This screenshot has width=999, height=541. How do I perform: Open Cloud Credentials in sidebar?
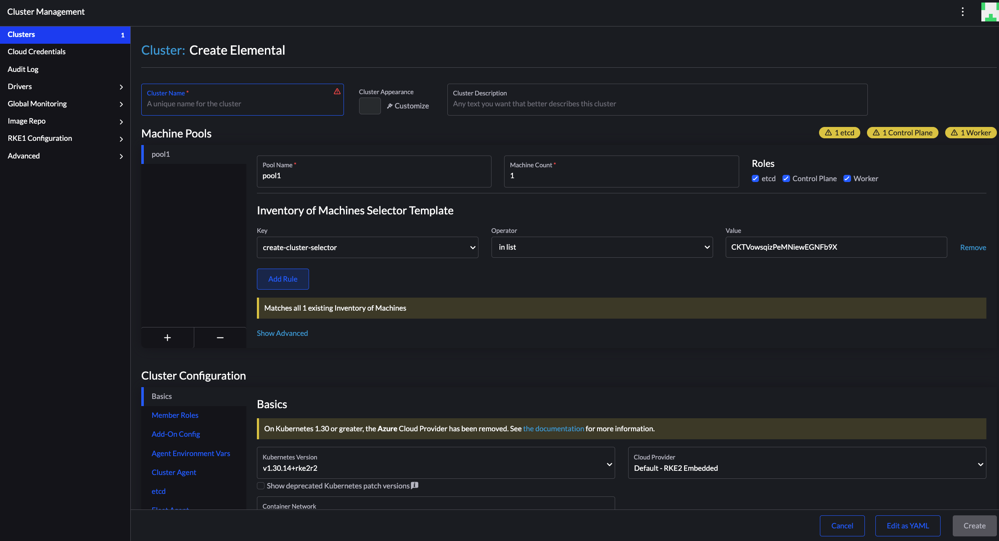pyautogui.click(x=37, y=52)
